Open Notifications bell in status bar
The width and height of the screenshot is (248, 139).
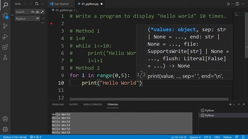click(243, 137)
